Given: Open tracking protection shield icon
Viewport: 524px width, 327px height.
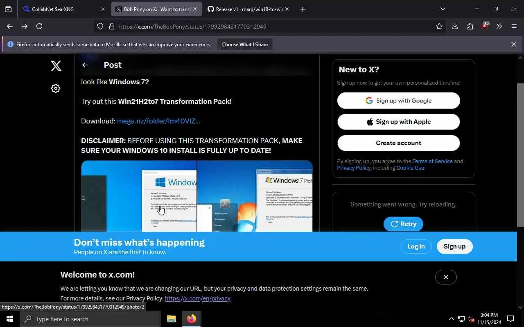Looking at the screenshot, I should click(100, 27).
